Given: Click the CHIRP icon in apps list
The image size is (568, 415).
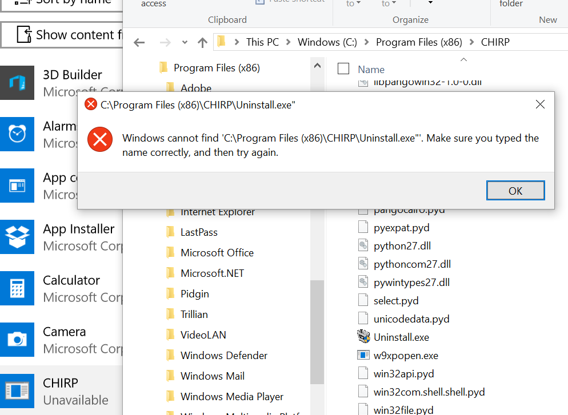Looking at the screenshot, I should pyautogui.click(x=17, y=391).
